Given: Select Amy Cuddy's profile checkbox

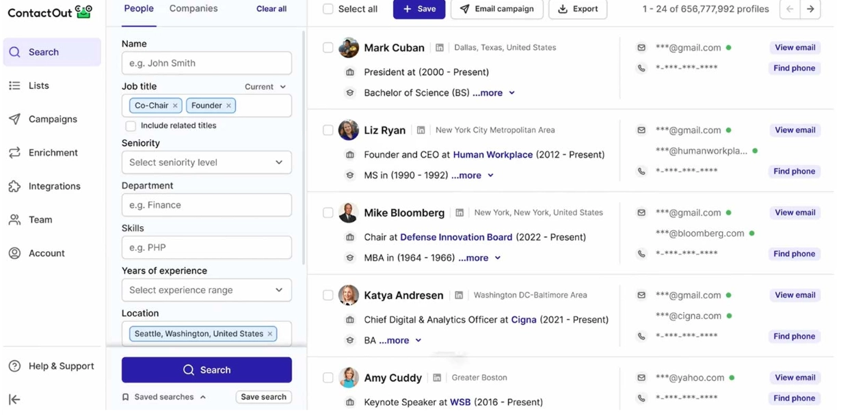Looking at the screenshot, I should [x=328, y=378].
